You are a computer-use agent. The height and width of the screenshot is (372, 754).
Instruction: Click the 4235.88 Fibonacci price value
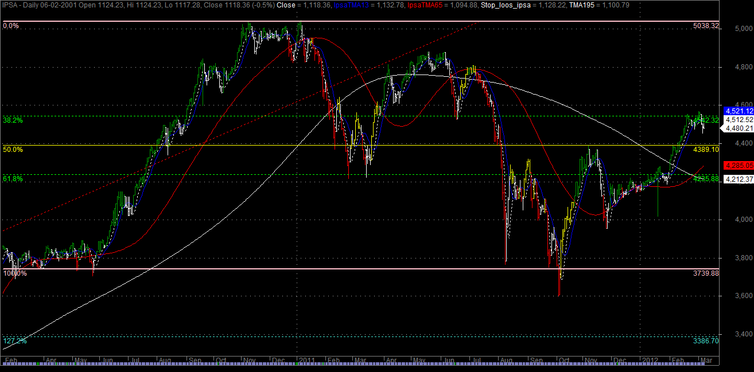click(706, 179)
